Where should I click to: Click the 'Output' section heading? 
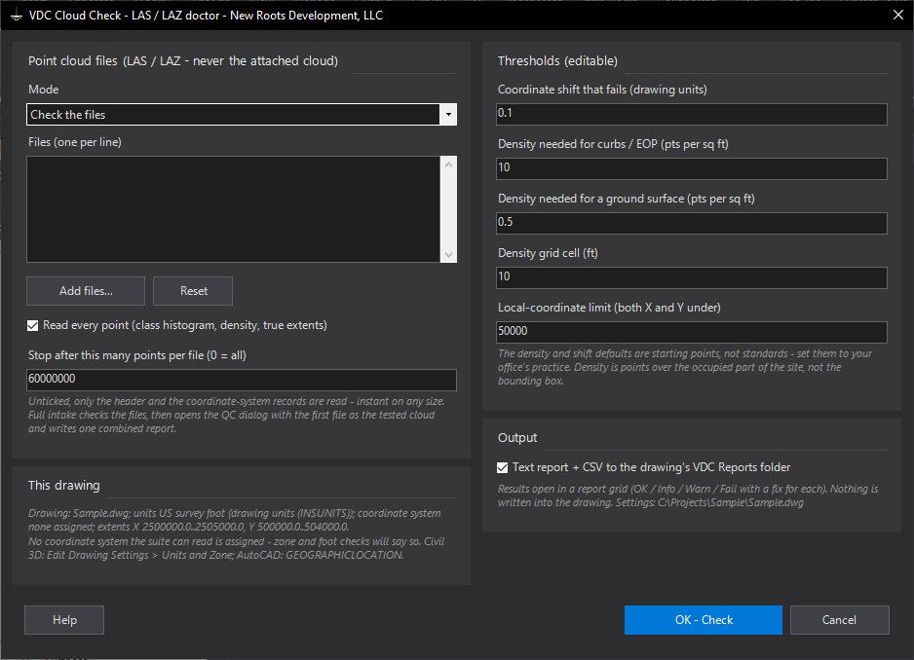click(517, 437)
